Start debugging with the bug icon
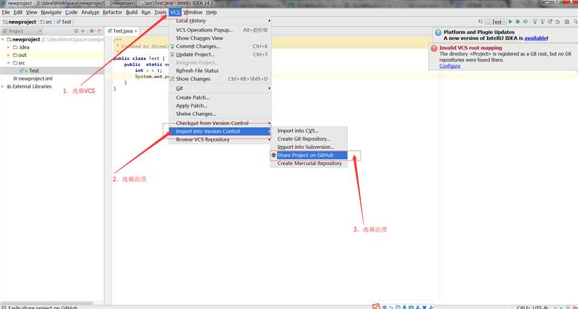Viewport: 578px width, 309px height. 518,22
